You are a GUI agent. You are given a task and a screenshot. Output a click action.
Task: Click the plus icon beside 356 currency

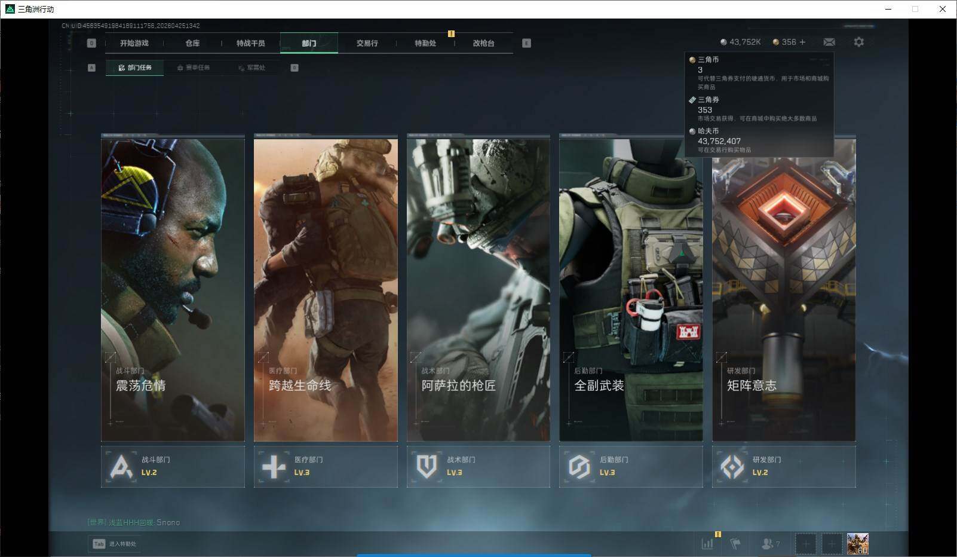(802, 42)
